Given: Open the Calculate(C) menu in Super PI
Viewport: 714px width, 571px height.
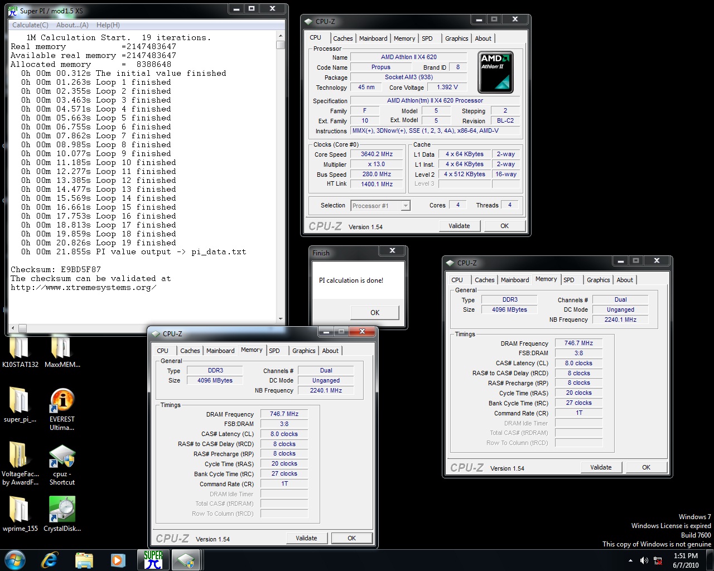Looking at the screenshot, I should tap(30, 25).
